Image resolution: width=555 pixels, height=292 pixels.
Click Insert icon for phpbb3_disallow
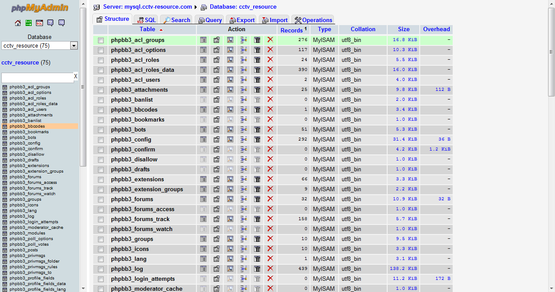pyautogui.click(x=244, y=159)
